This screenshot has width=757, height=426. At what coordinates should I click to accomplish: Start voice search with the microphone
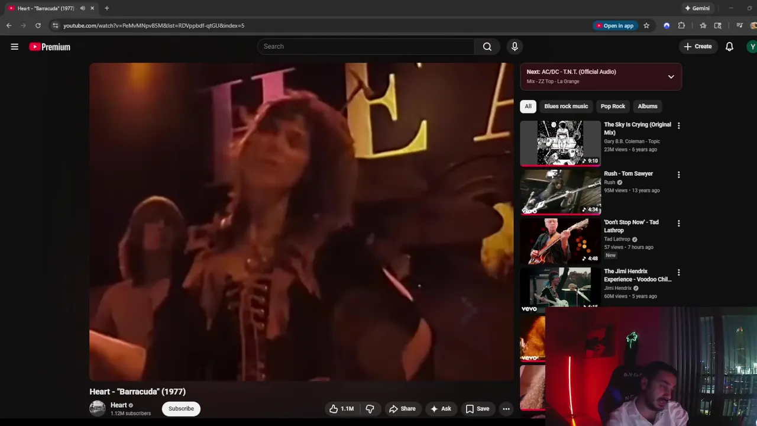515,46
